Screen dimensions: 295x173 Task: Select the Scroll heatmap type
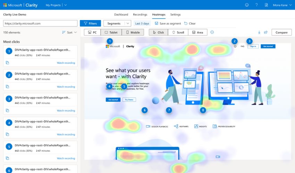178,32
